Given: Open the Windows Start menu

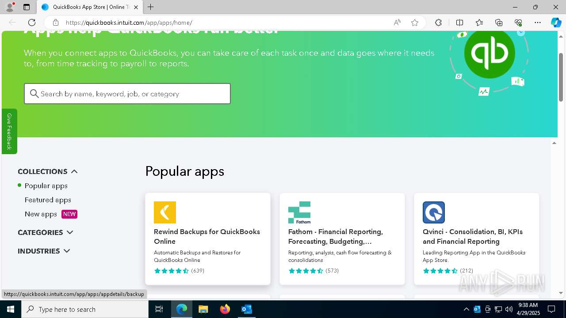Looking at the screenshot, I should click(x=11, y=309).
